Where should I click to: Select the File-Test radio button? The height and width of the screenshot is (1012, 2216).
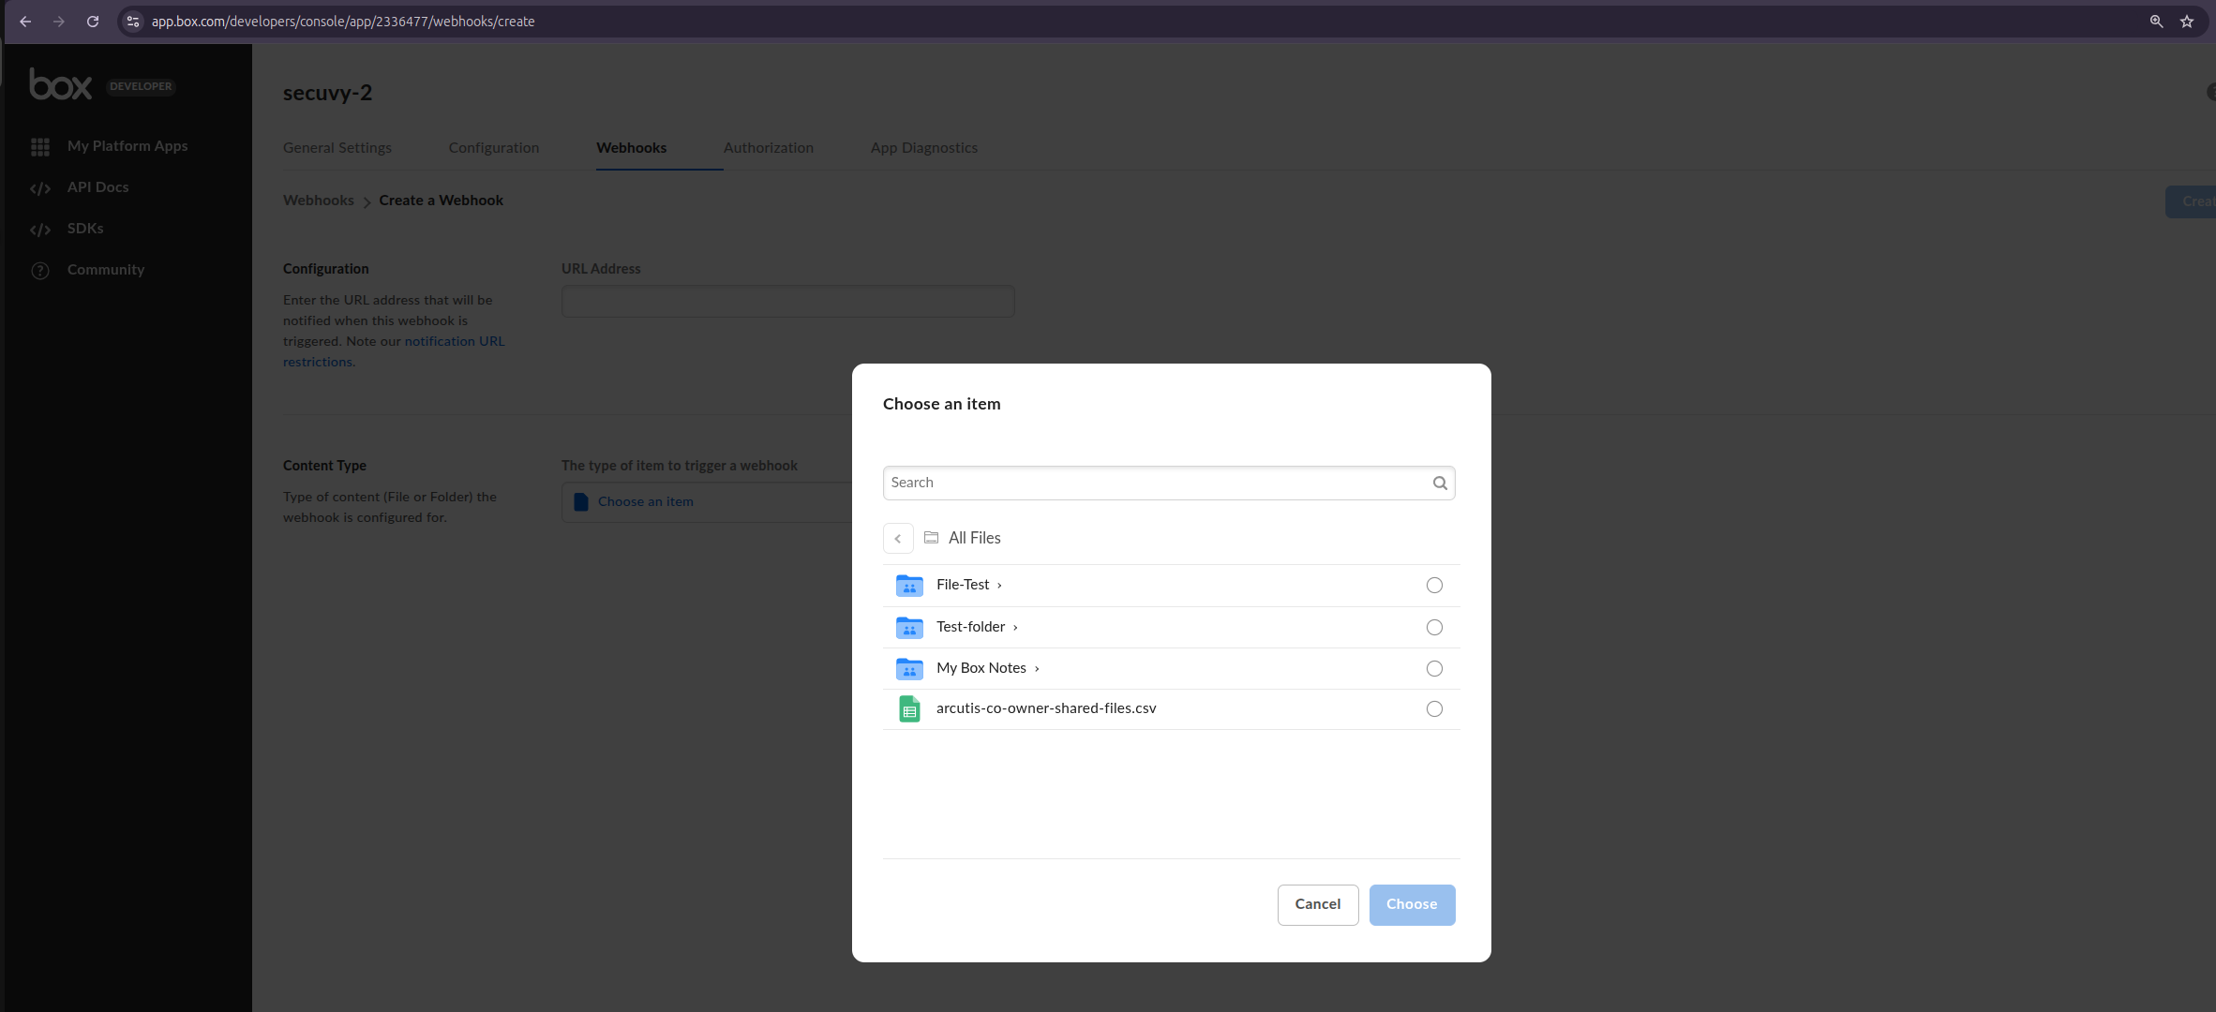point(1434,586)
